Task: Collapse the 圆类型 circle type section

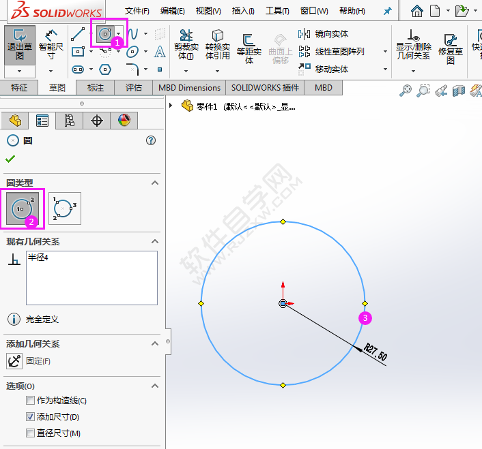Action: (x=155, y=183)
